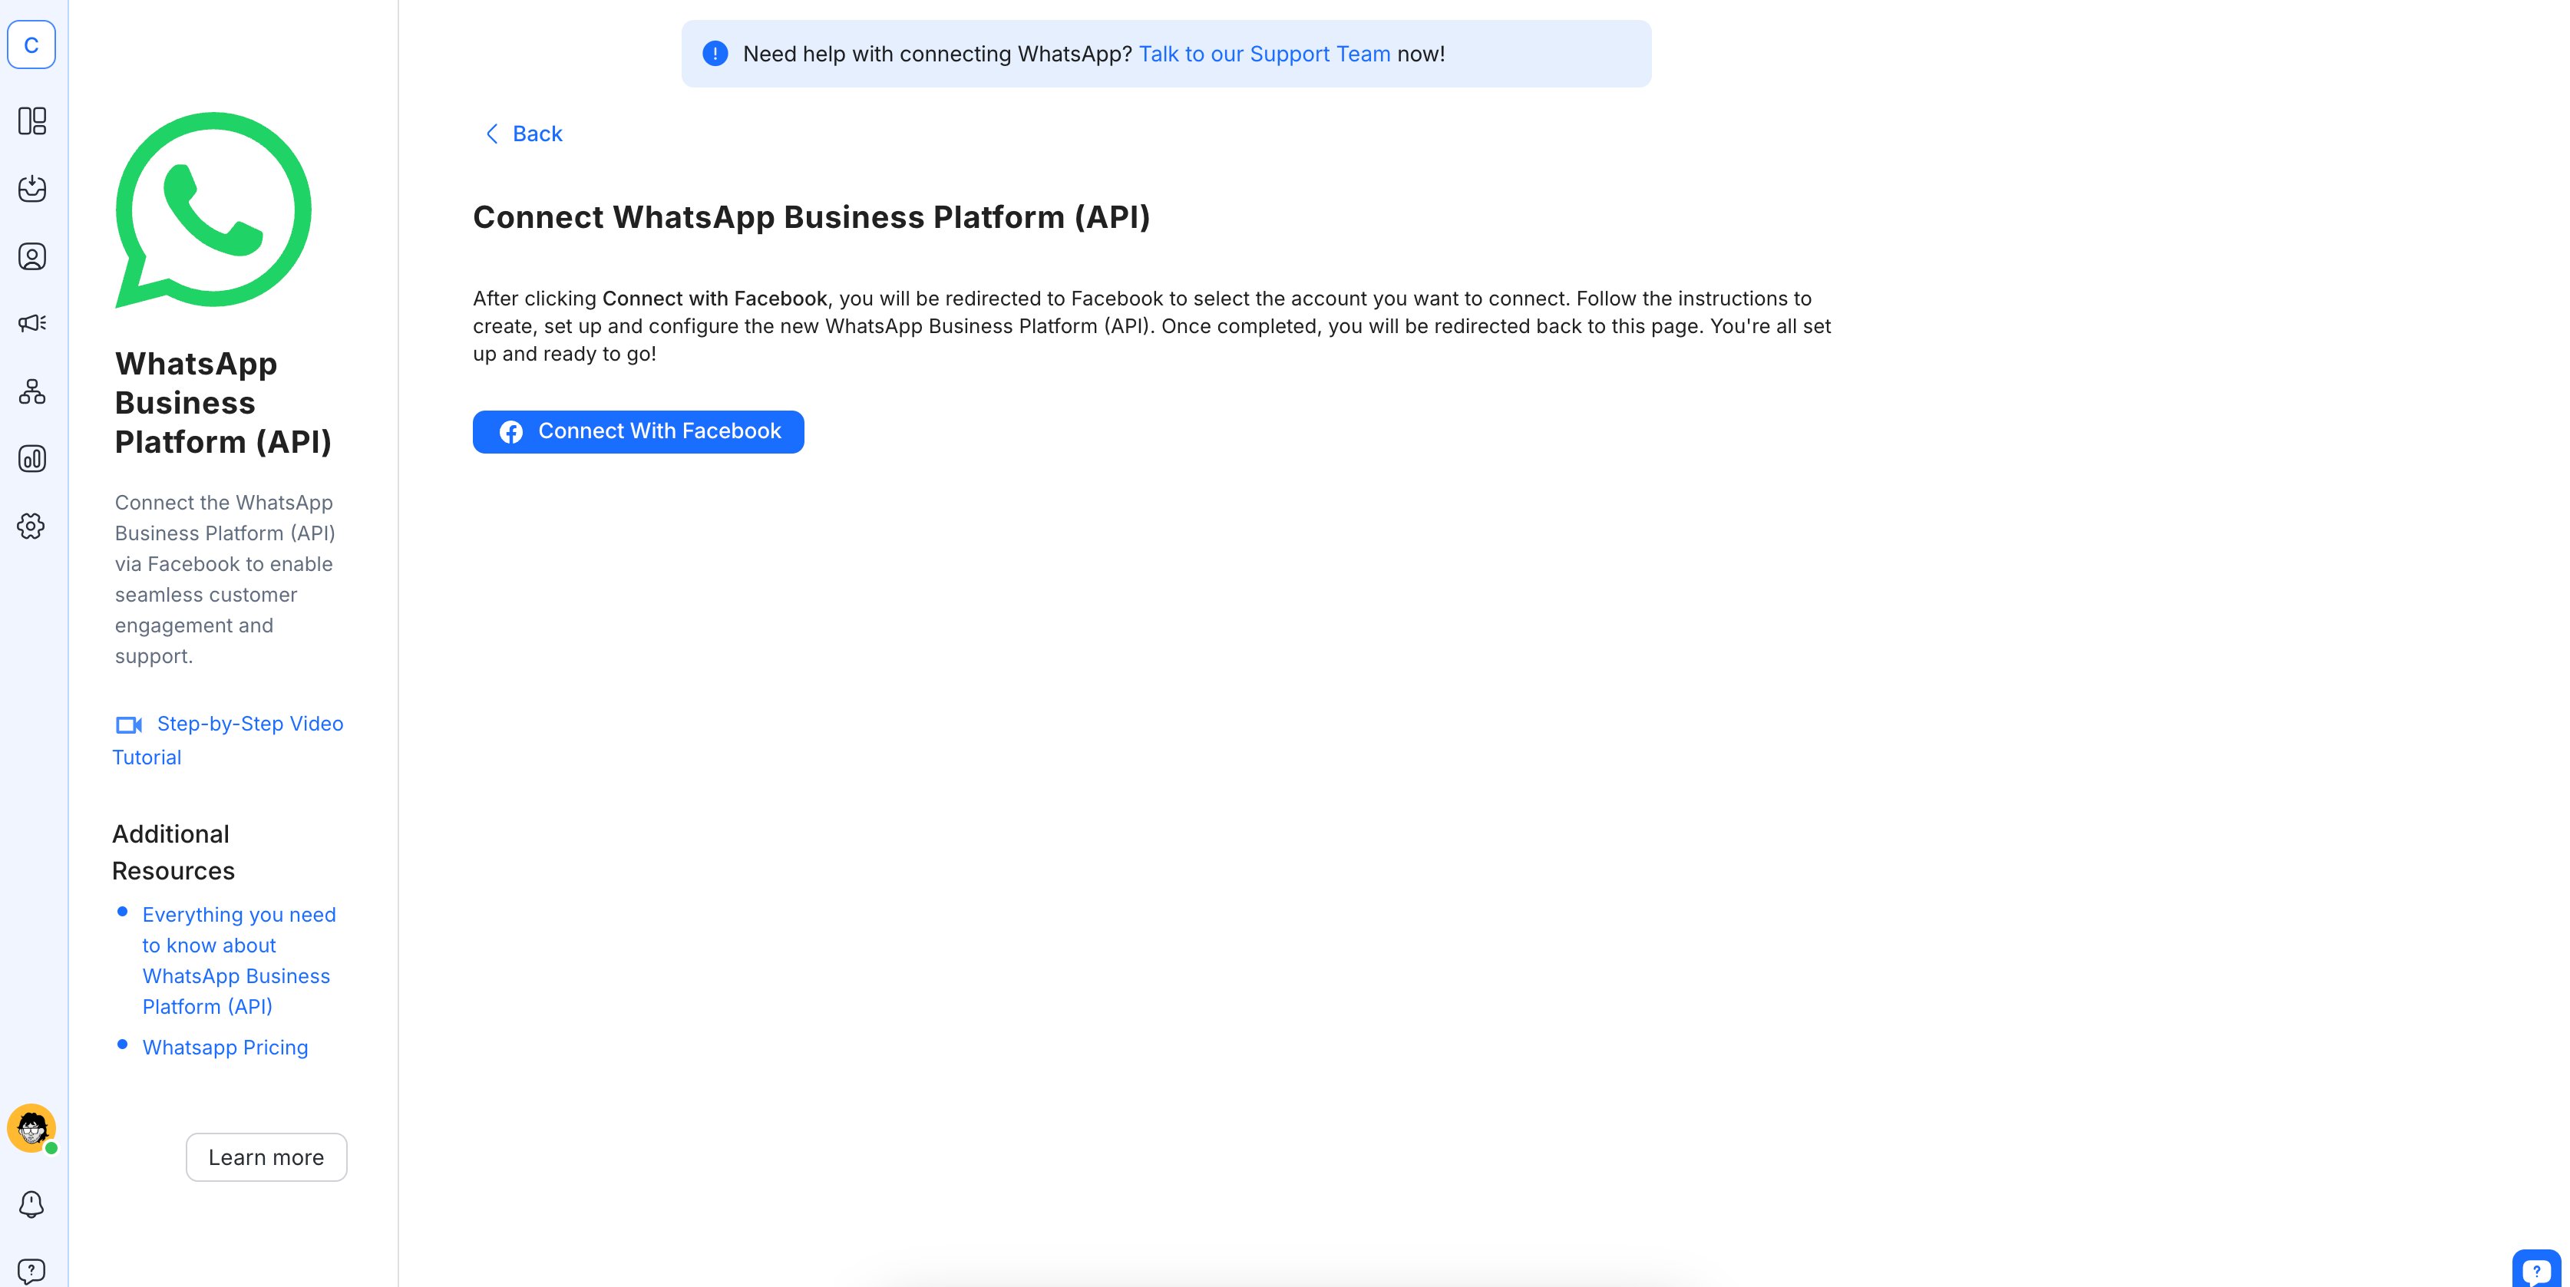Screen dimensions: 2570x1287
Task: Open the Step-by-Step Video Tutorial link
Action: coord(229,741)
